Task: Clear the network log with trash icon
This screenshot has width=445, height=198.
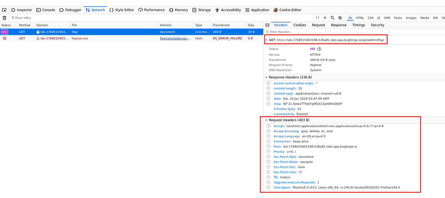Action: [x=4, y=18]
